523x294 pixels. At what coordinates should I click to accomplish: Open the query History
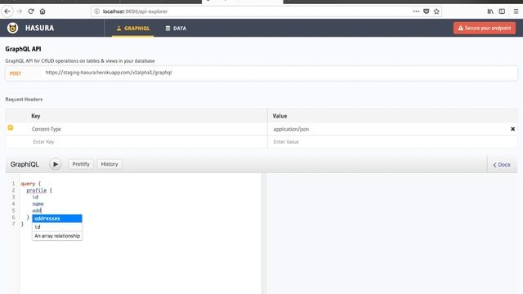[x=110, y=164]
